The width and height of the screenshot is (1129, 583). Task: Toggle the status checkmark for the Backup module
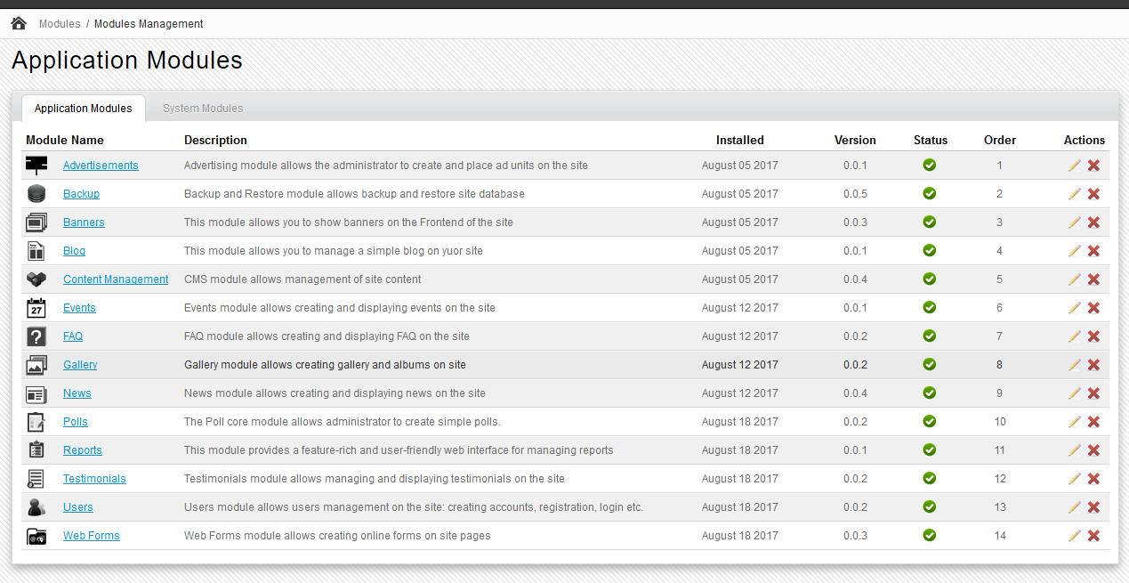(929, 193)
